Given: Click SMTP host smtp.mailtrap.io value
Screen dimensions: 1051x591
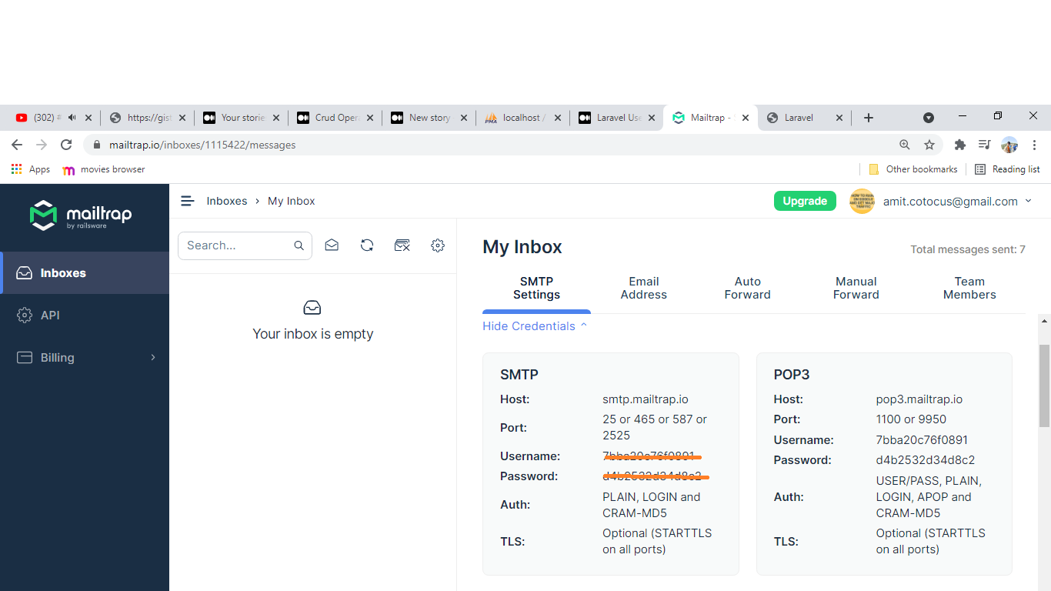Looking at the screenshot, I should (646, 399).
